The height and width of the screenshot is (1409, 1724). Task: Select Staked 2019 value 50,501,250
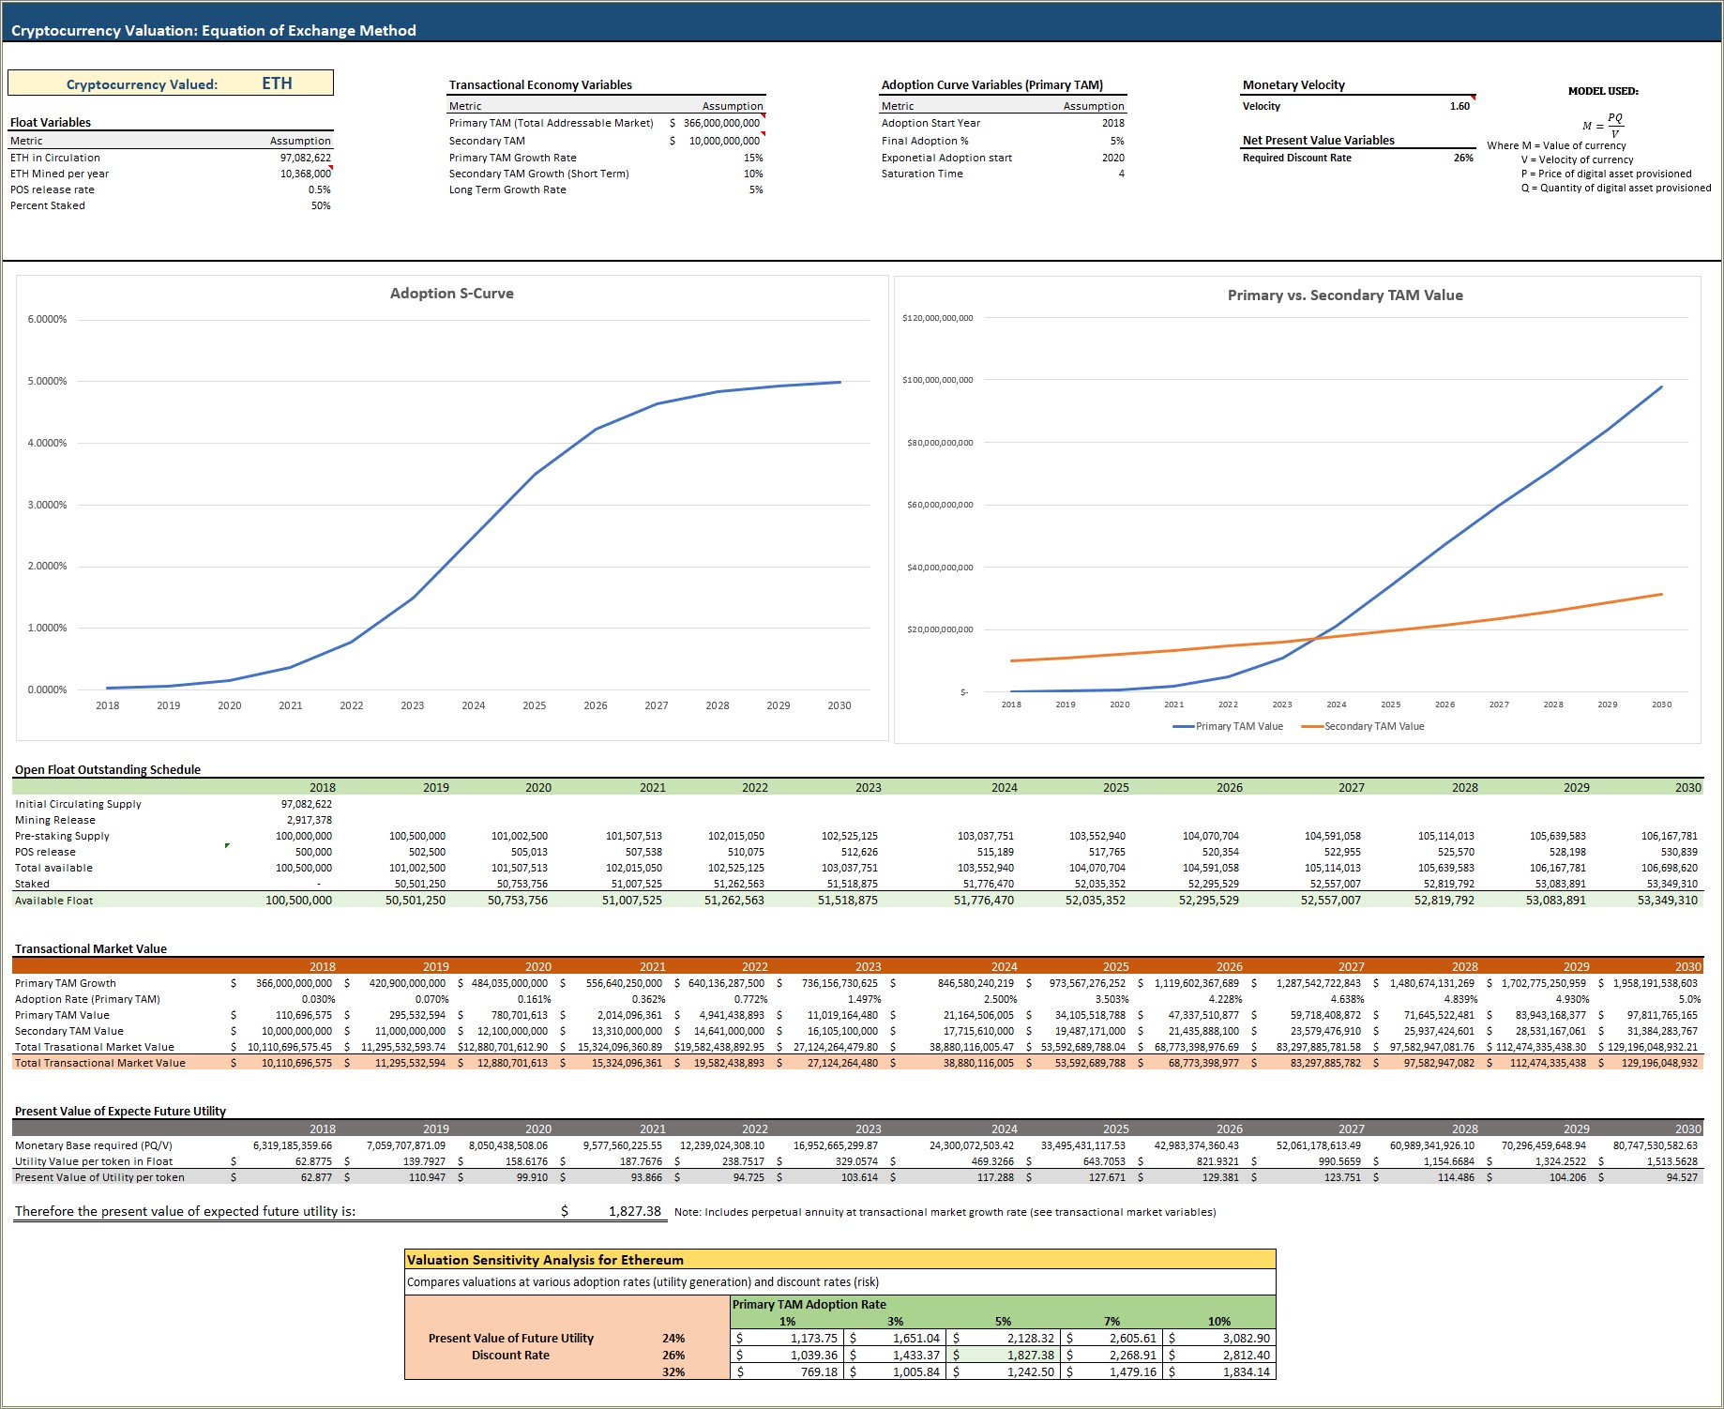(x=419, y=884)
